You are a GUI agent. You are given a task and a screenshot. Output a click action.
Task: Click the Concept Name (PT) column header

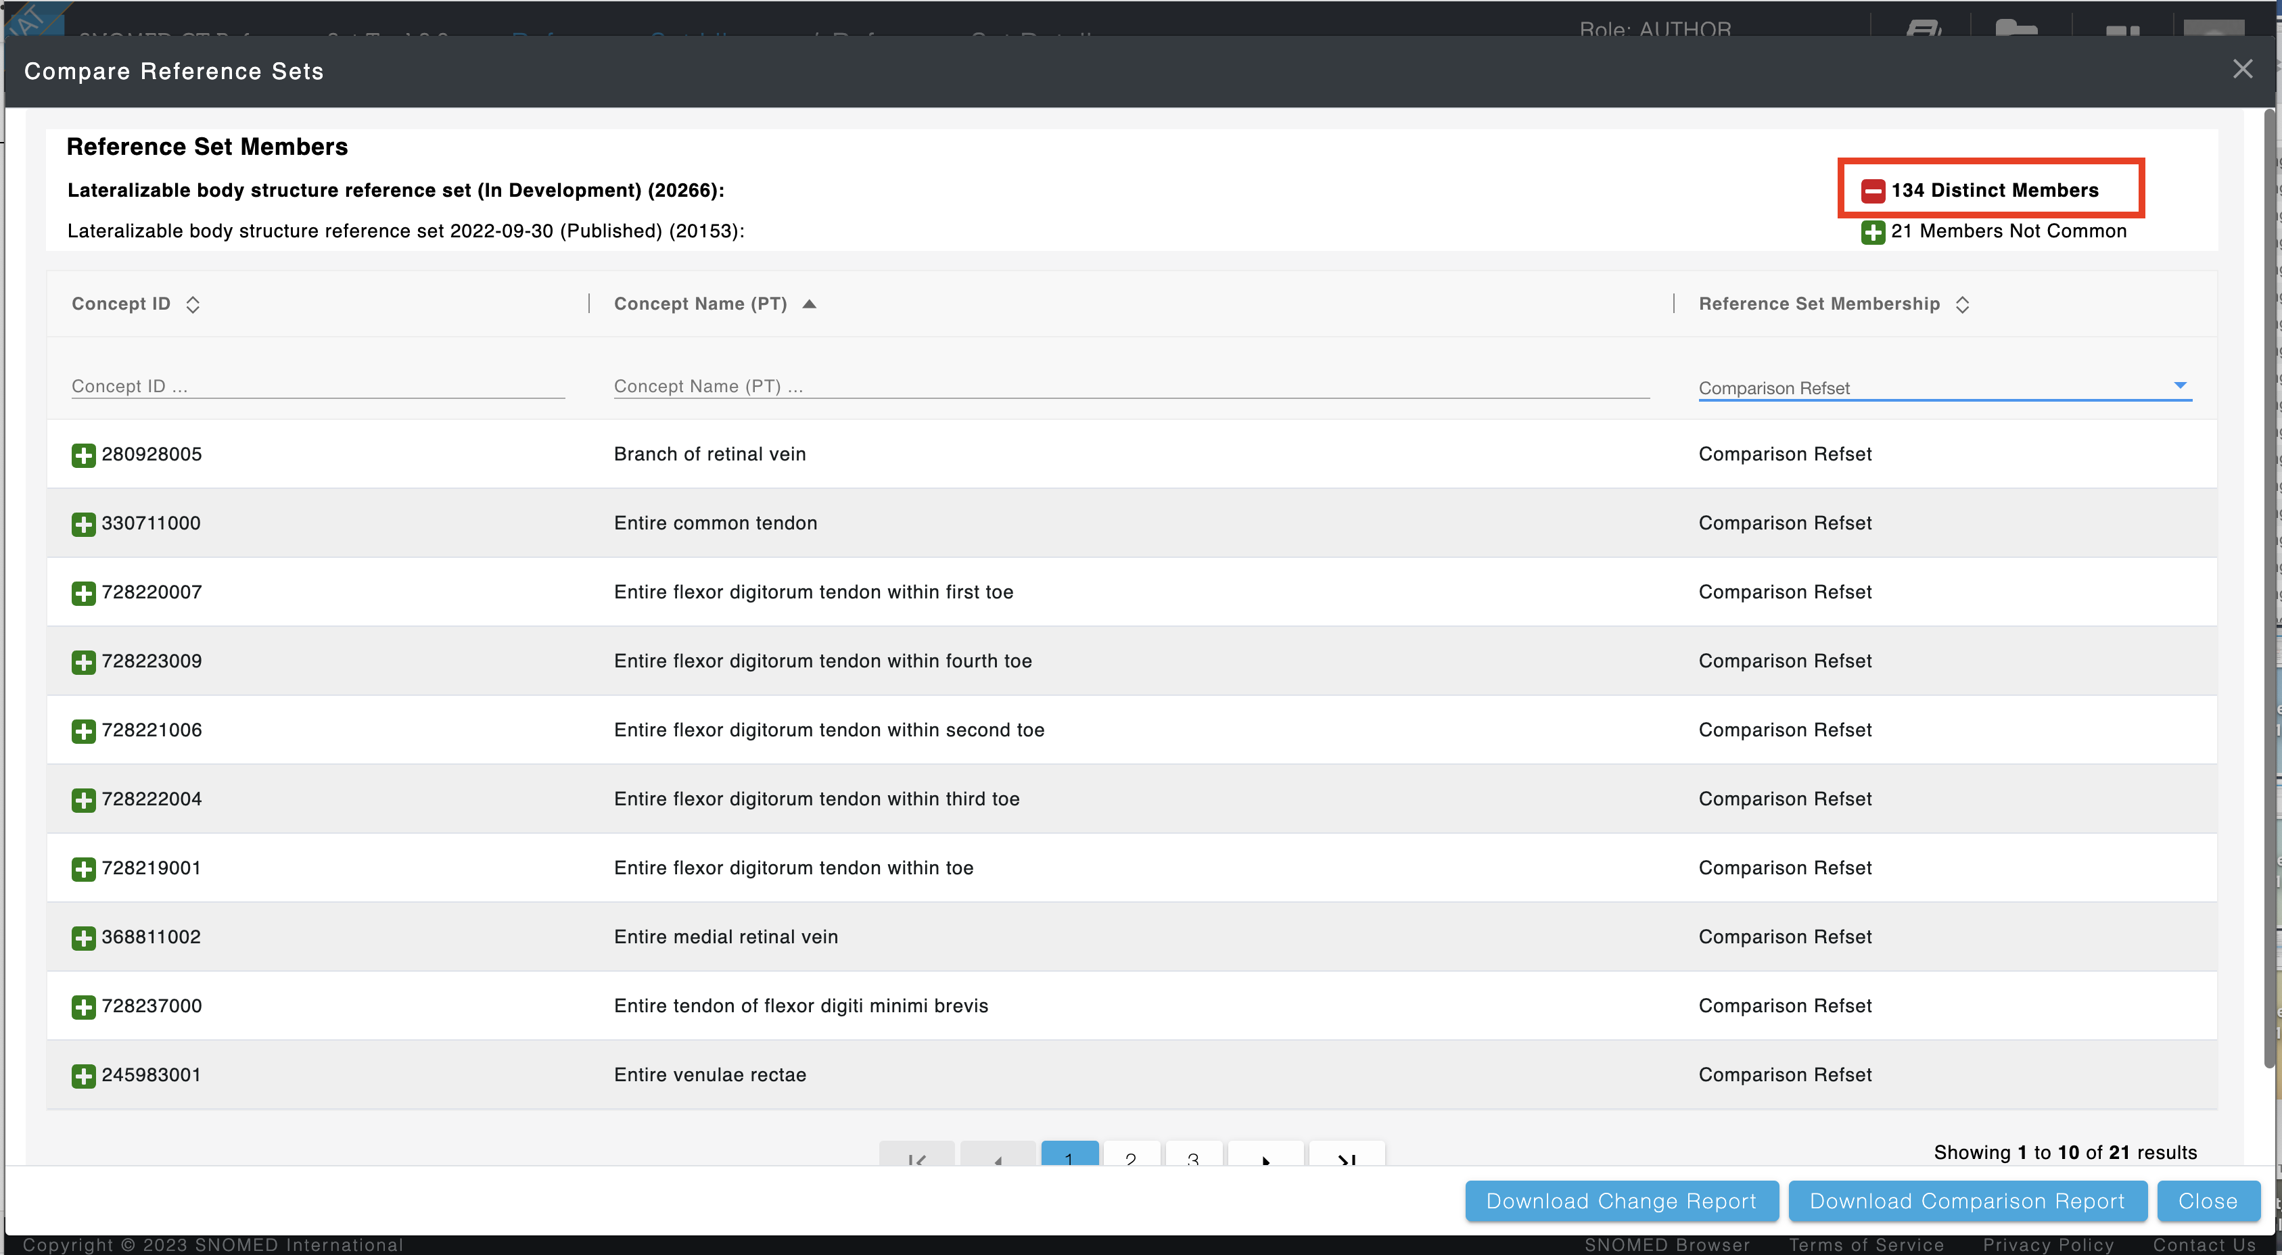(700, 304)
